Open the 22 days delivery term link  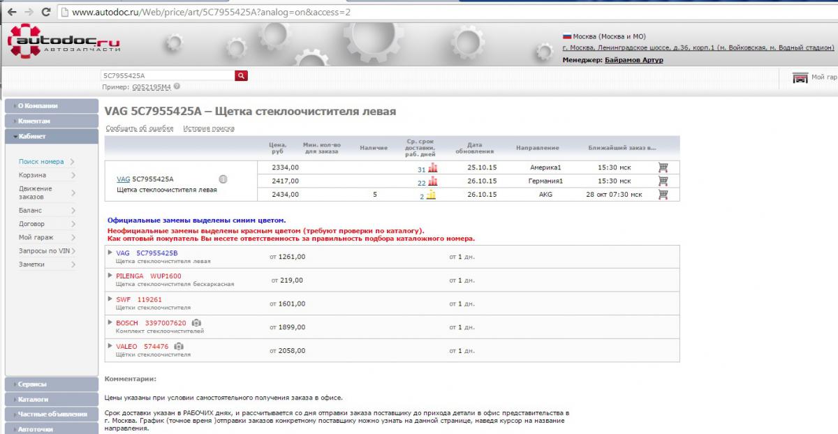click(x=422, y=183)
